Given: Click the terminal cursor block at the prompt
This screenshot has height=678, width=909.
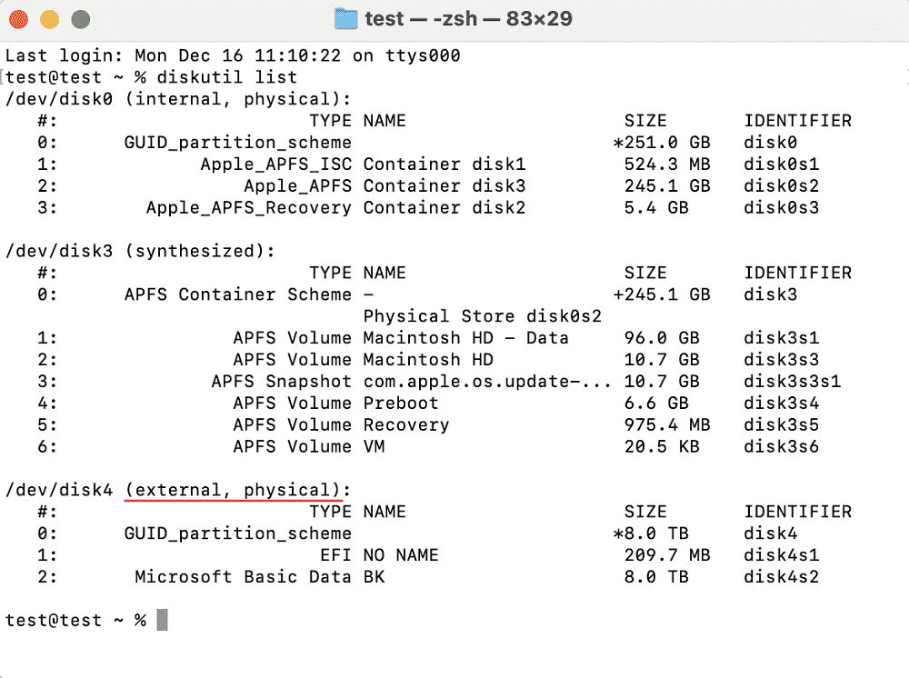Looking at the screenshot, I should tap(163, 620).
